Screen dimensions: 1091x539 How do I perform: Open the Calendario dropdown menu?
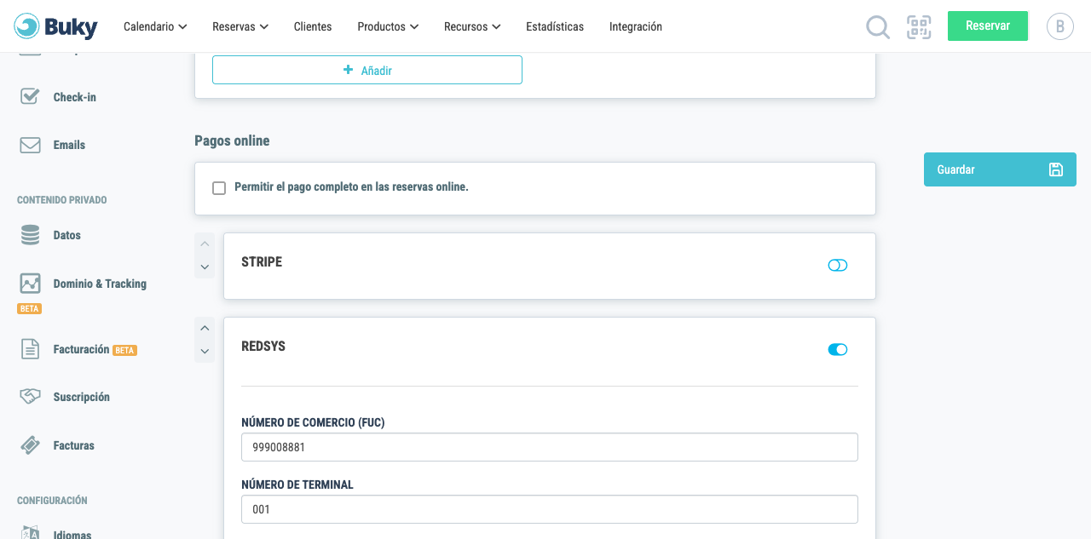click(155, 26)
